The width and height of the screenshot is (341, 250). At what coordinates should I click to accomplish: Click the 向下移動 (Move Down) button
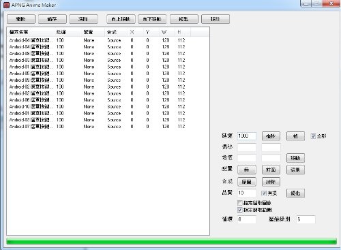tap(152, 19)
